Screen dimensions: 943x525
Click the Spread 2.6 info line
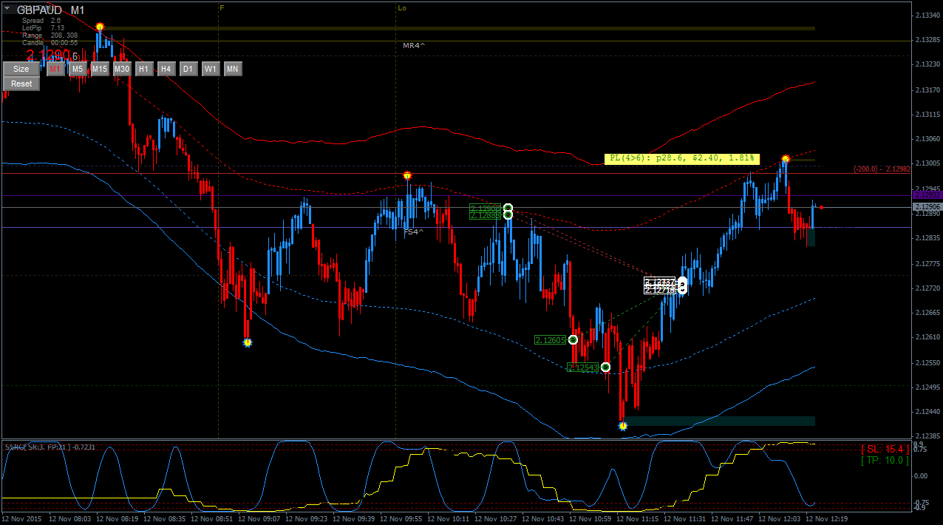tap(41, 21)
